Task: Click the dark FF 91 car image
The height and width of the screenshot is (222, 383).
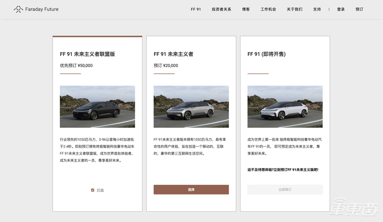Action: pos(97,107)
